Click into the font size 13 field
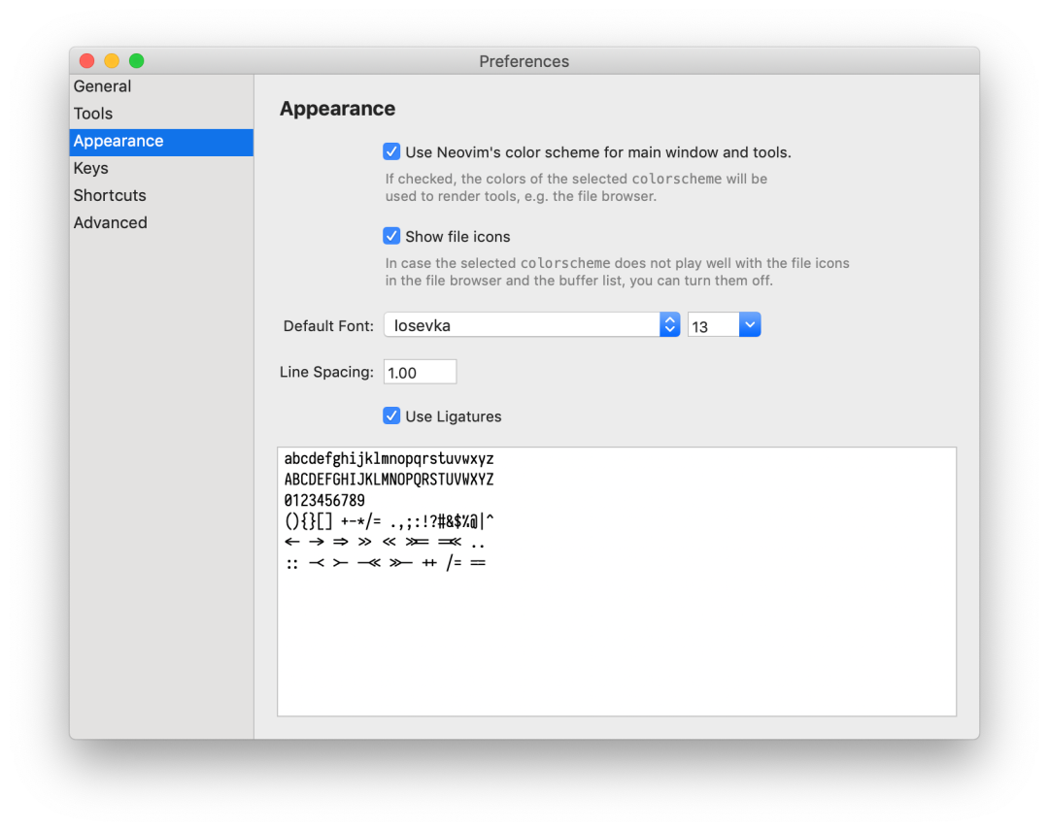Screen dimensions: 1049x831 (713, 325)
